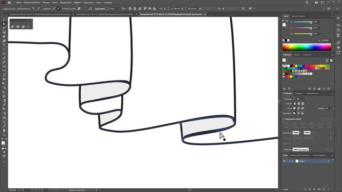Open the Окно menu
342x192 pixels.
point(98,3)
